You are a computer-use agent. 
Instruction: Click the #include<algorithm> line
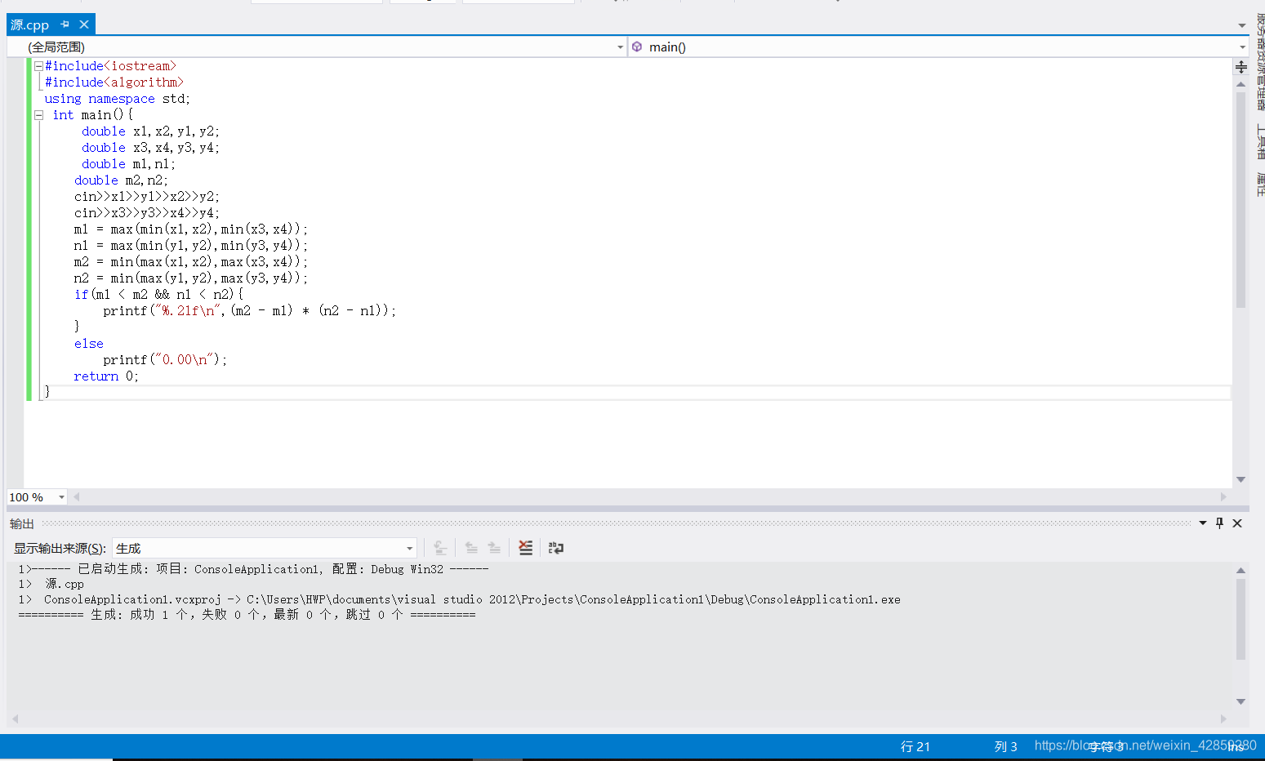pyautogui.click(x=114, y=82)
